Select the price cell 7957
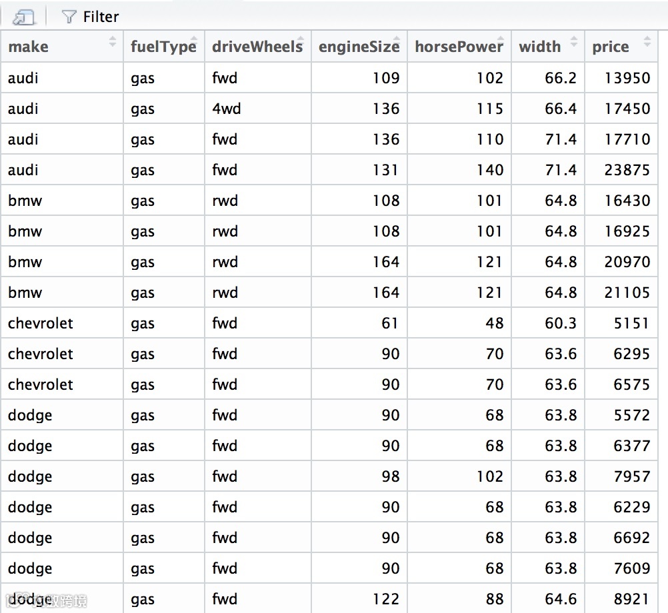The image size is (668, 613). point(621,476)
